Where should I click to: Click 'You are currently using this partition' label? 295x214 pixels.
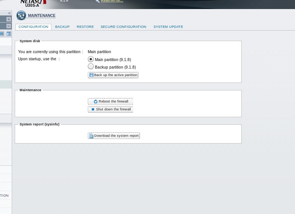[x=50, y=52]
